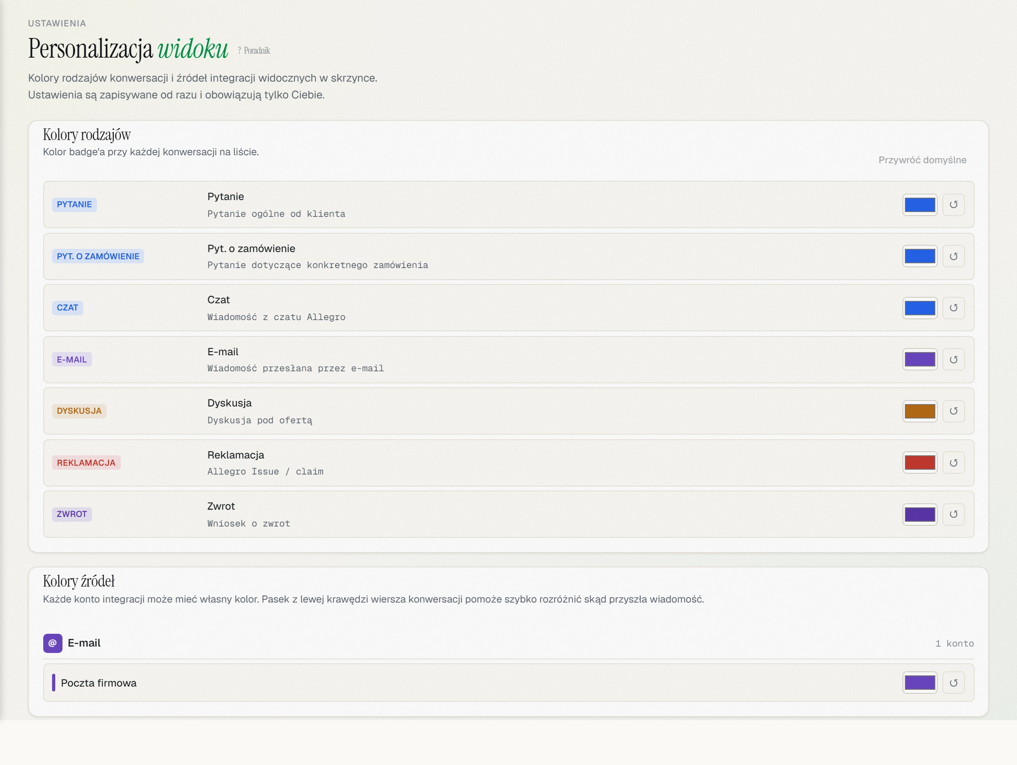Viewport: 1017px width, 765px height.
Task: Click the REKLAMACJA badge preview
Action: tap(86, 463)
